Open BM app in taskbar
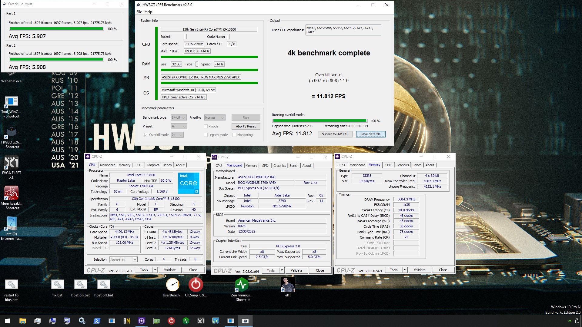 point(126,321)
